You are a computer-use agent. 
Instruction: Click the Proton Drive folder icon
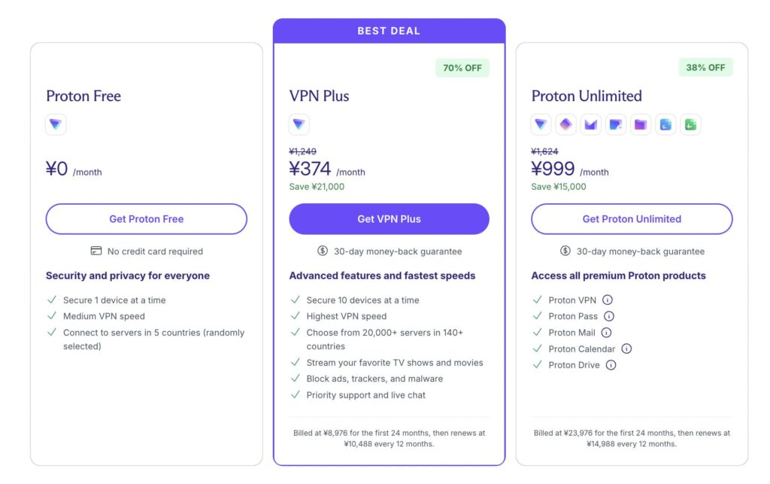pos(641,124)
